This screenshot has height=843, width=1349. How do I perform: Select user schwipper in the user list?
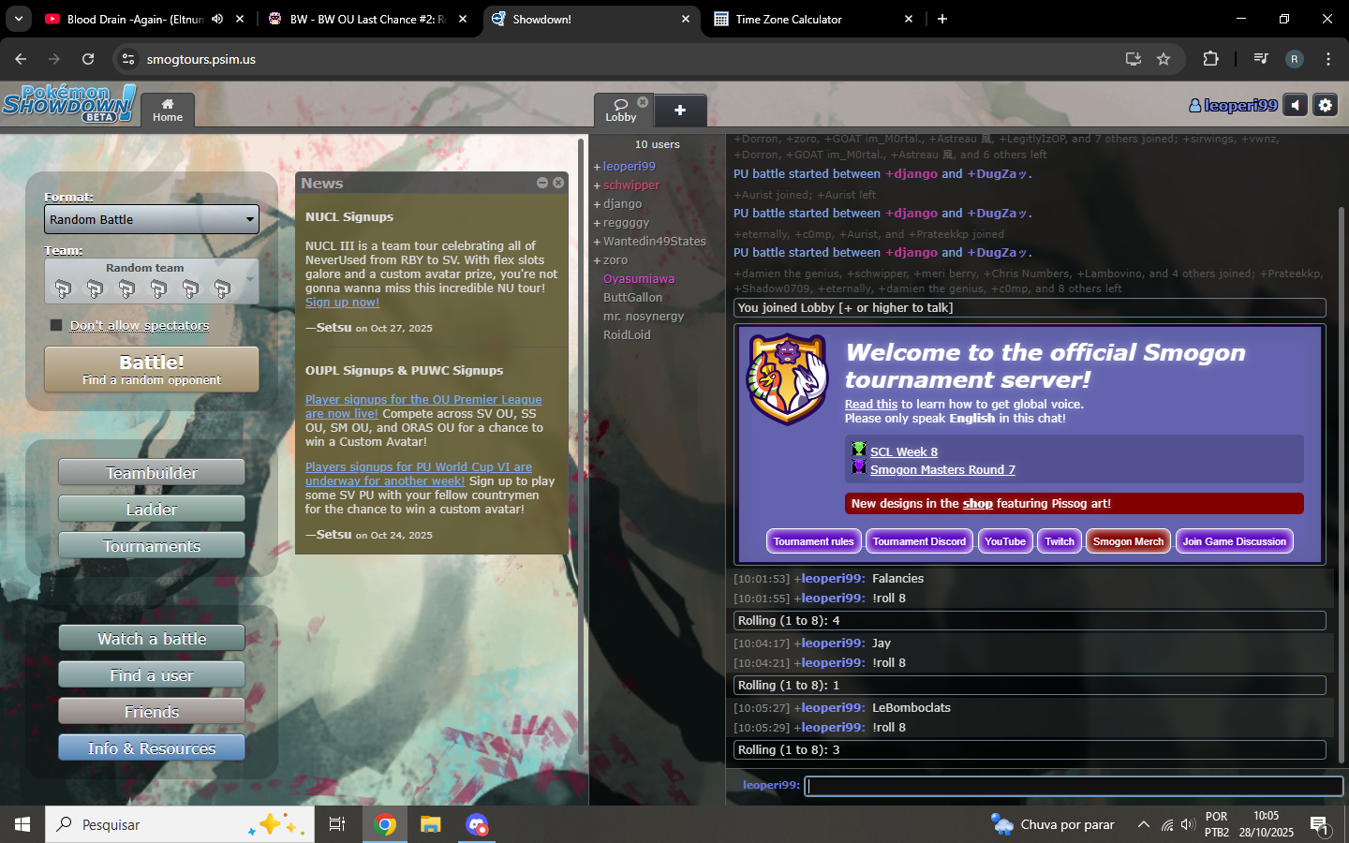631,185
